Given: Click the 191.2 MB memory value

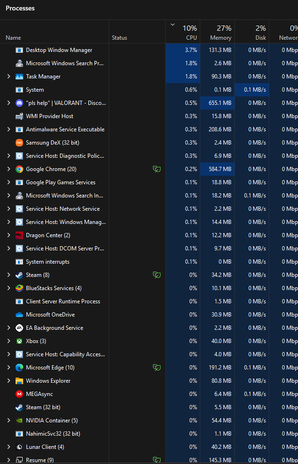Looking at the screenshot, I should click(220, 368).
